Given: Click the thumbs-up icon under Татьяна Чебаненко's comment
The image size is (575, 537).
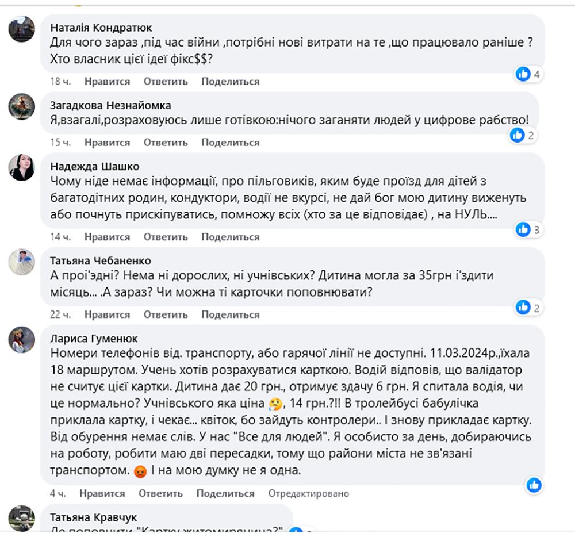Looking at the screenshot, I should [x=524, y=307].
